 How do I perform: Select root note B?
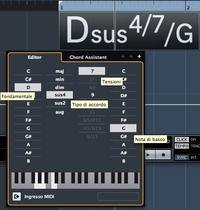tap(28, 161)
